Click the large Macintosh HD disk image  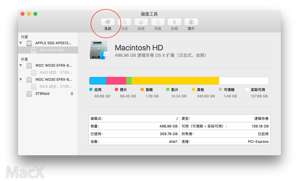(x=99, y=50)
